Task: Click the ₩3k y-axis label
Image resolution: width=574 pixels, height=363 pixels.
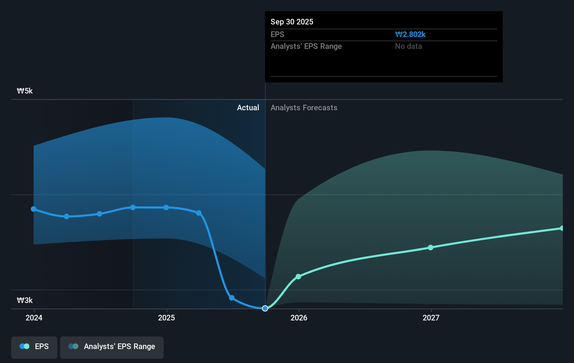Action: pos(25,300)
